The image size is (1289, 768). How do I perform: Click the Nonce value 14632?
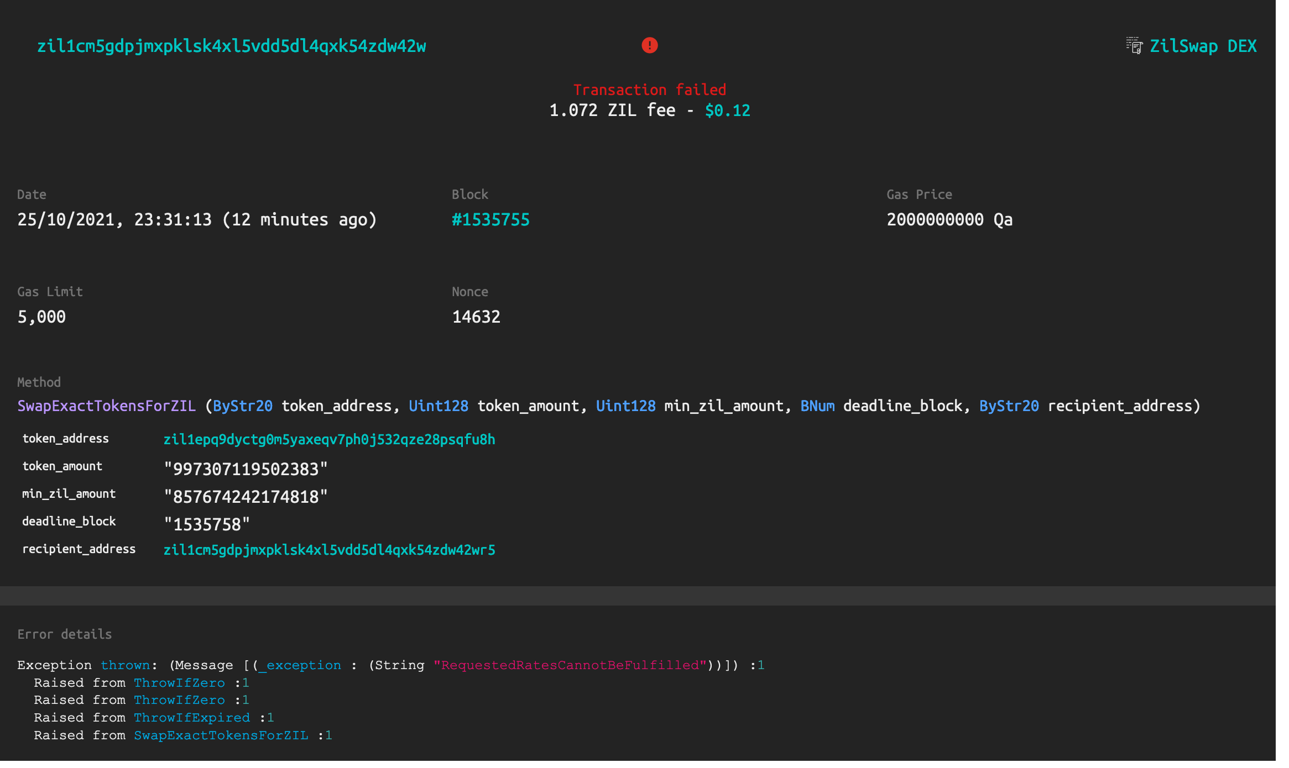tap(476, 317)
